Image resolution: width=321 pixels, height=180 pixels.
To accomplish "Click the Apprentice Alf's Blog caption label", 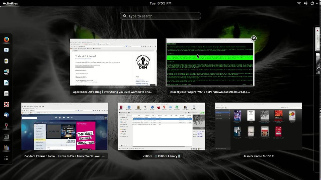I will coord(113,92).
